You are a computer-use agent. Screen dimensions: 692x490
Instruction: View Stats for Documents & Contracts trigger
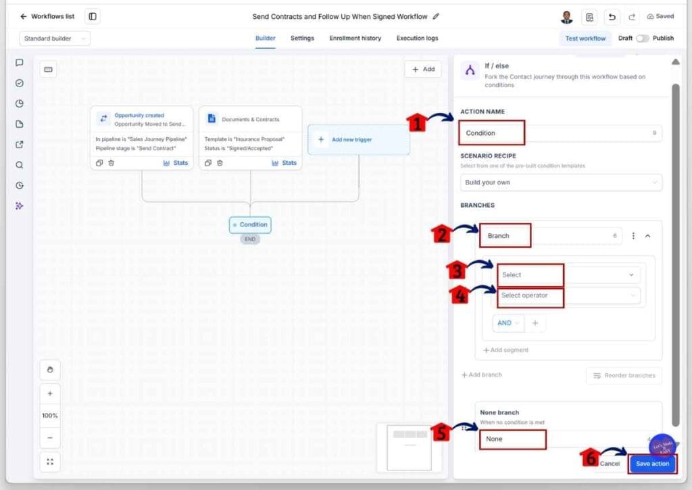coord(285,163)
